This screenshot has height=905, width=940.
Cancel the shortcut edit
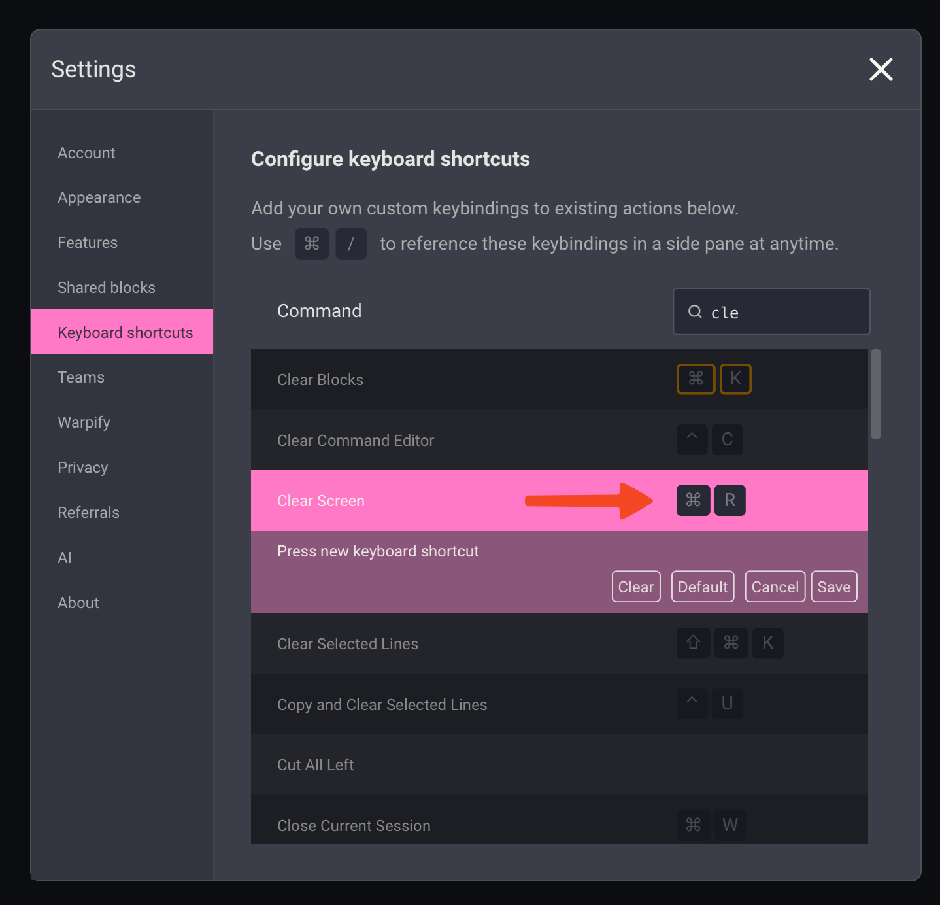pyautogui.click(x=775, y=587)
